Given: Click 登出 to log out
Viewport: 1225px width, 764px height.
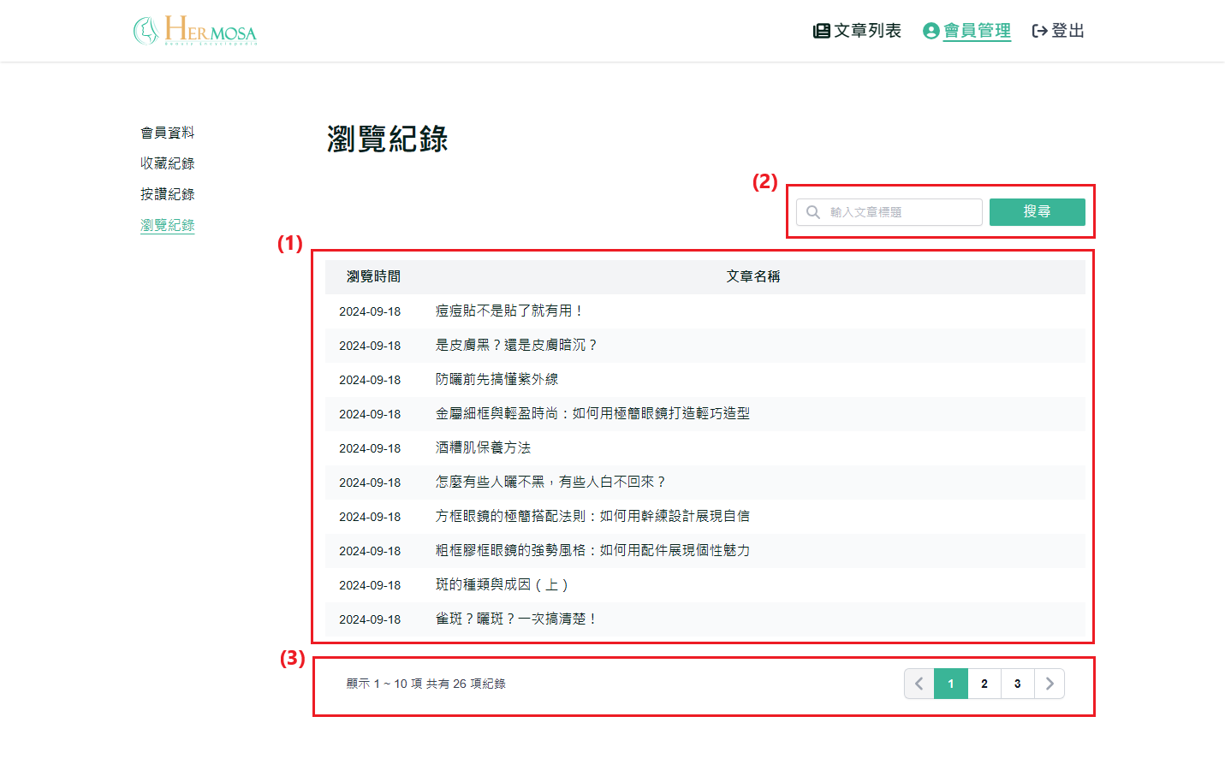Looking at the screenshot, I should click(x=1067, y=31).
